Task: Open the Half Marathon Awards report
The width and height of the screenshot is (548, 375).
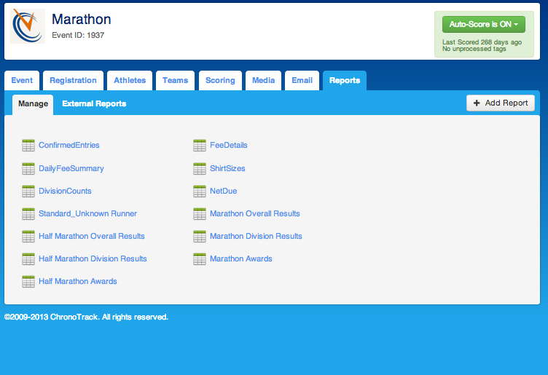Action: (x=77, y=281)
